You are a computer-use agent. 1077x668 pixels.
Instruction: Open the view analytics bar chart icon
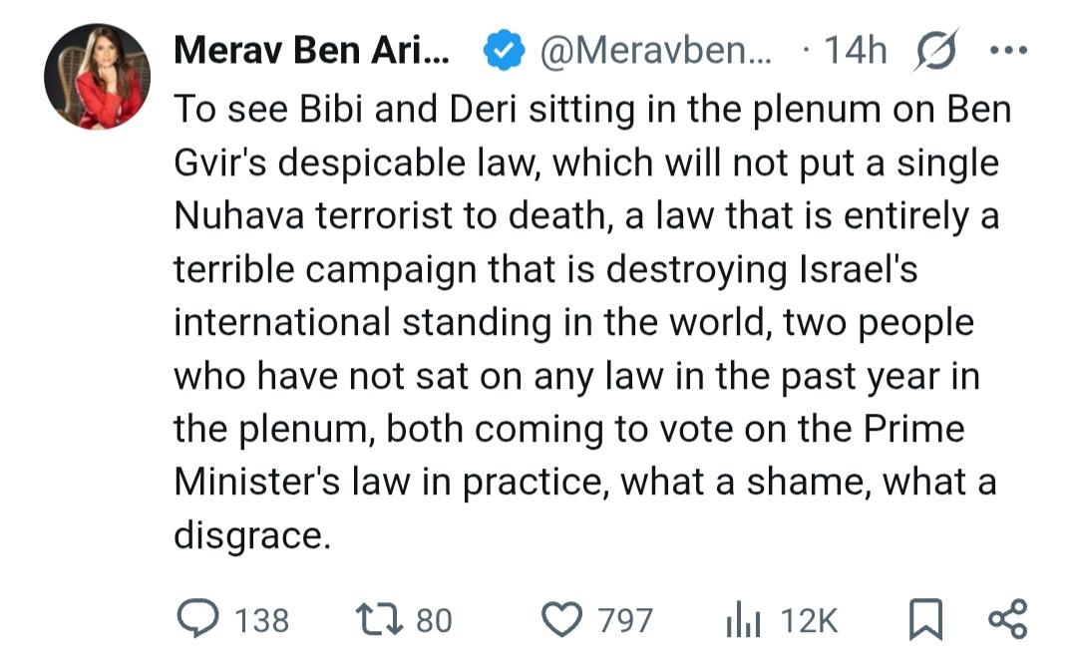[743, 619]
